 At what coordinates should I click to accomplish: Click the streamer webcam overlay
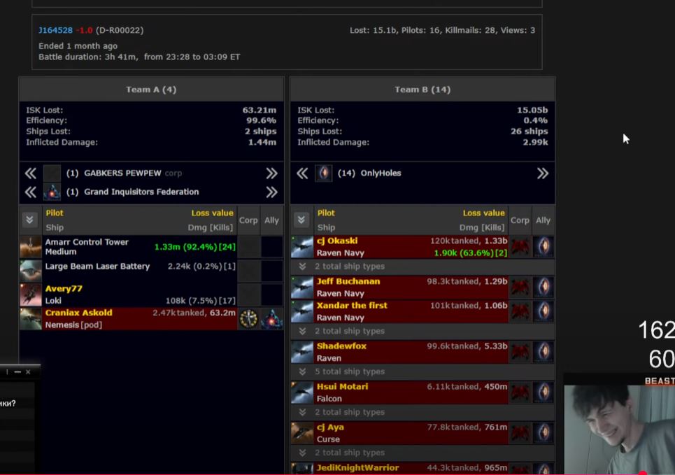coord(620,430)
